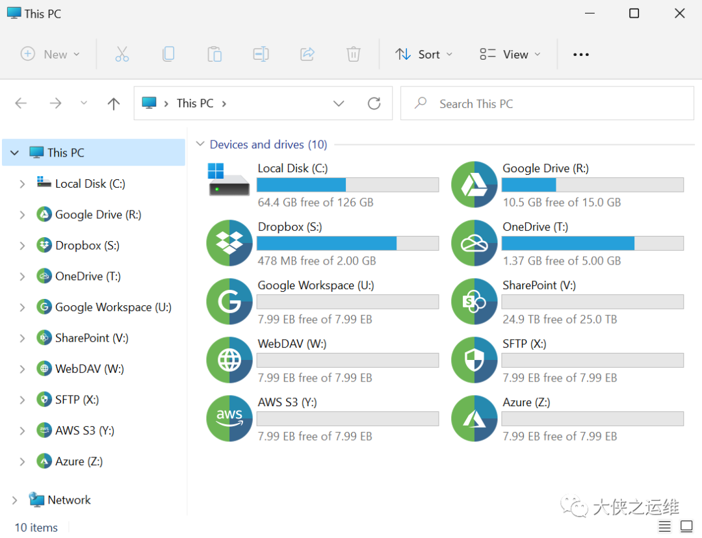Click the computer icon in address bar
Viewport: 702px width, 538px height.
149,103
